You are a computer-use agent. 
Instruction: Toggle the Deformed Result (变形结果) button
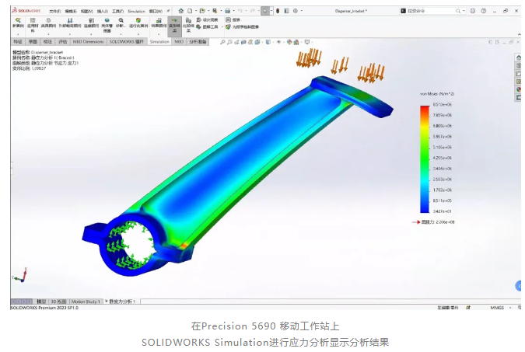(x=174, y=25)
